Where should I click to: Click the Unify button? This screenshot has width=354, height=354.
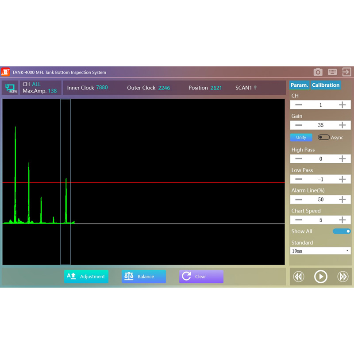(301, 137)
